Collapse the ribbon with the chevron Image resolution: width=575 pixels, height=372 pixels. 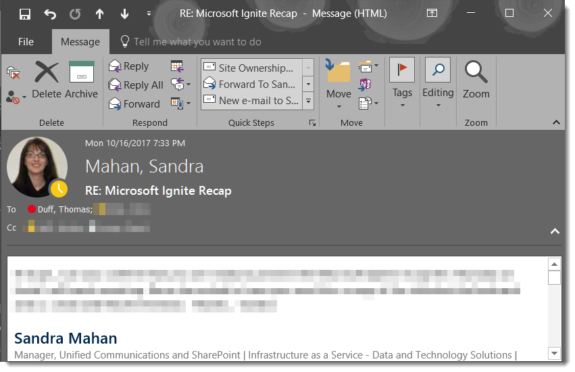(x=557, y=122)
